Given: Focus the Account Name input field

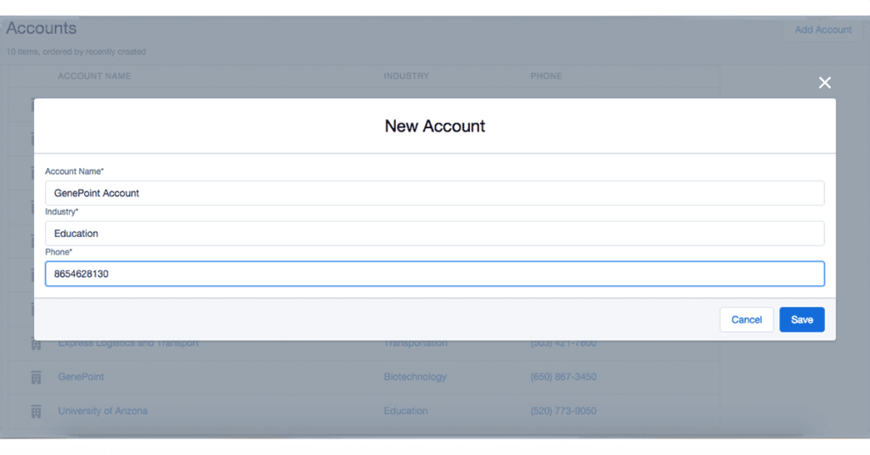Looking at the screenshot, I should 434,193.
